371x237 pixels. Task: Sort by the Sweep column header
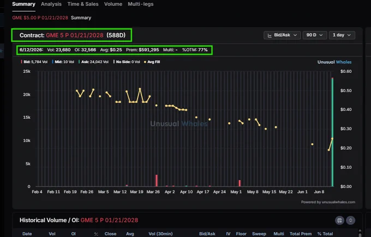pyautogui.click(x=259, y=234)
